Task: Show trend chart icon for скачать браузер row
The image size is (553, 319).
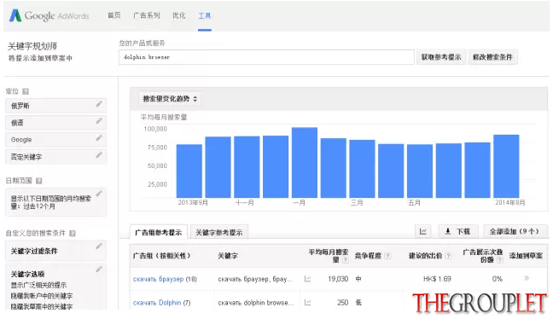Action: coord(307,279)
